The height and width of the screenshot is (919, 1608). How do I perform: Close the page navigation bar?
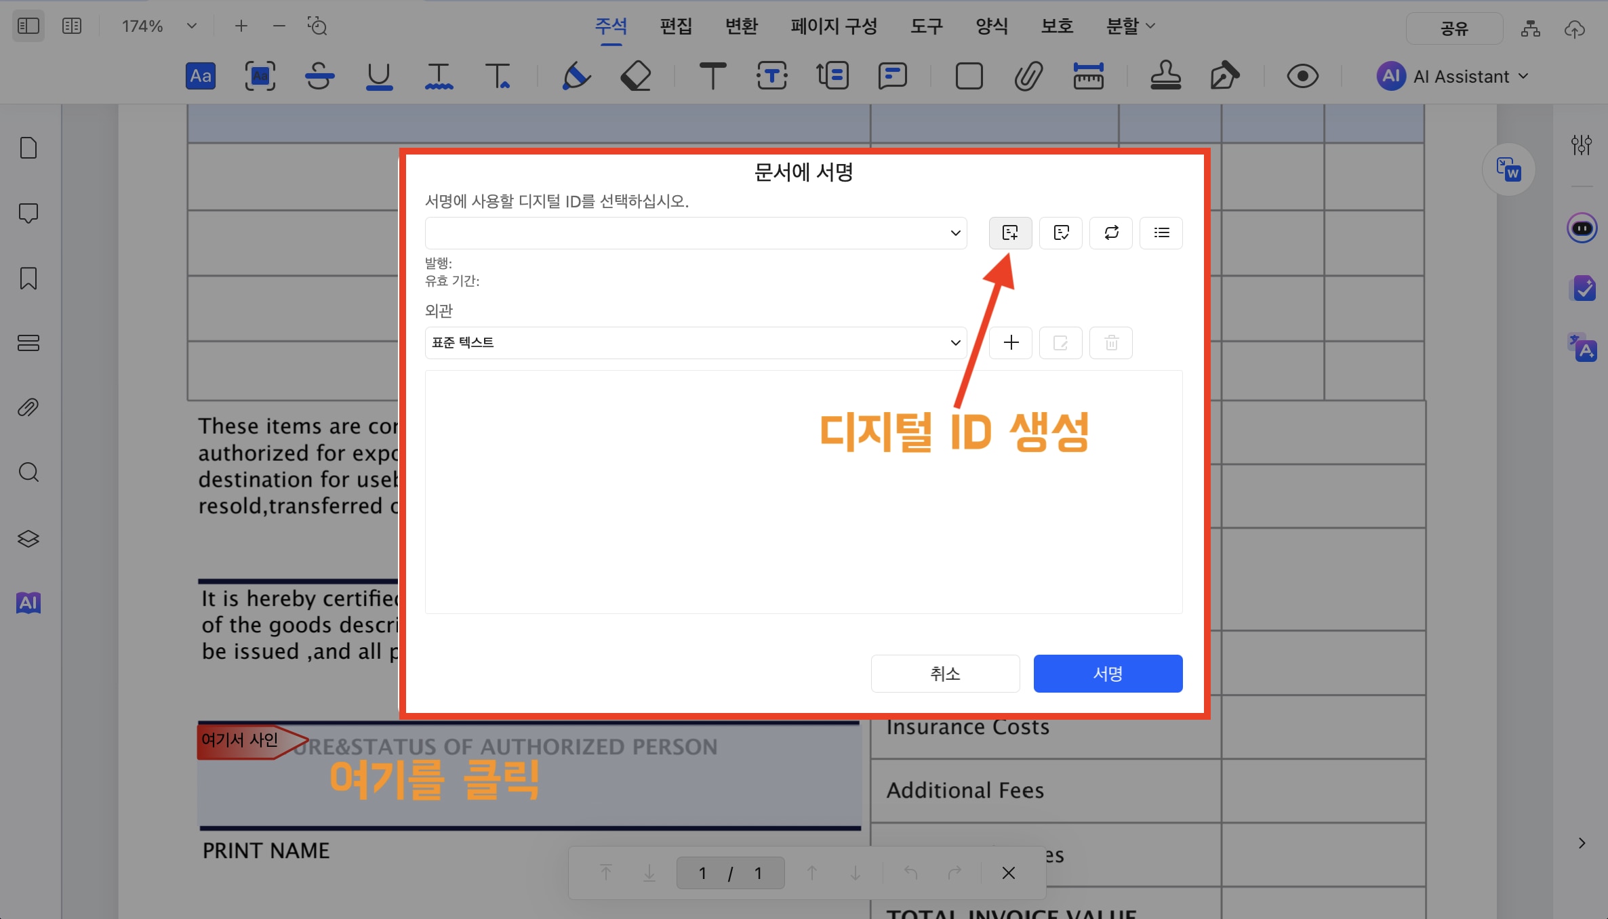click(x=1009, y=873)
